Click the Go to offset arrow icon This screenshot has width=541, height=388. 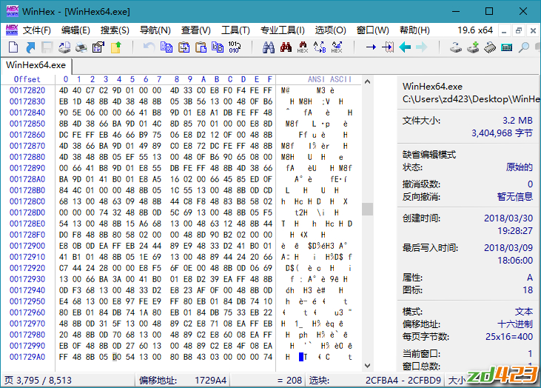(x=371, y=47)
